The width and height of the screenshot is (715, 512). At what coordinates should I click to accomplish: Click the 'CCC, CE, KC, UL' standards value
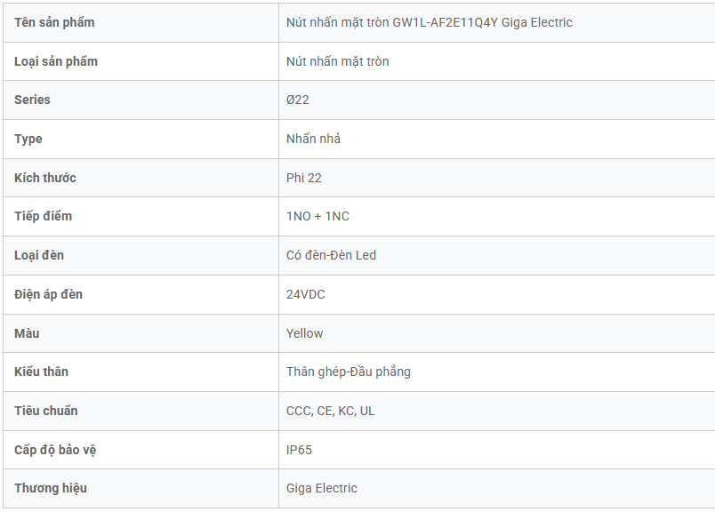pos(331,411)
